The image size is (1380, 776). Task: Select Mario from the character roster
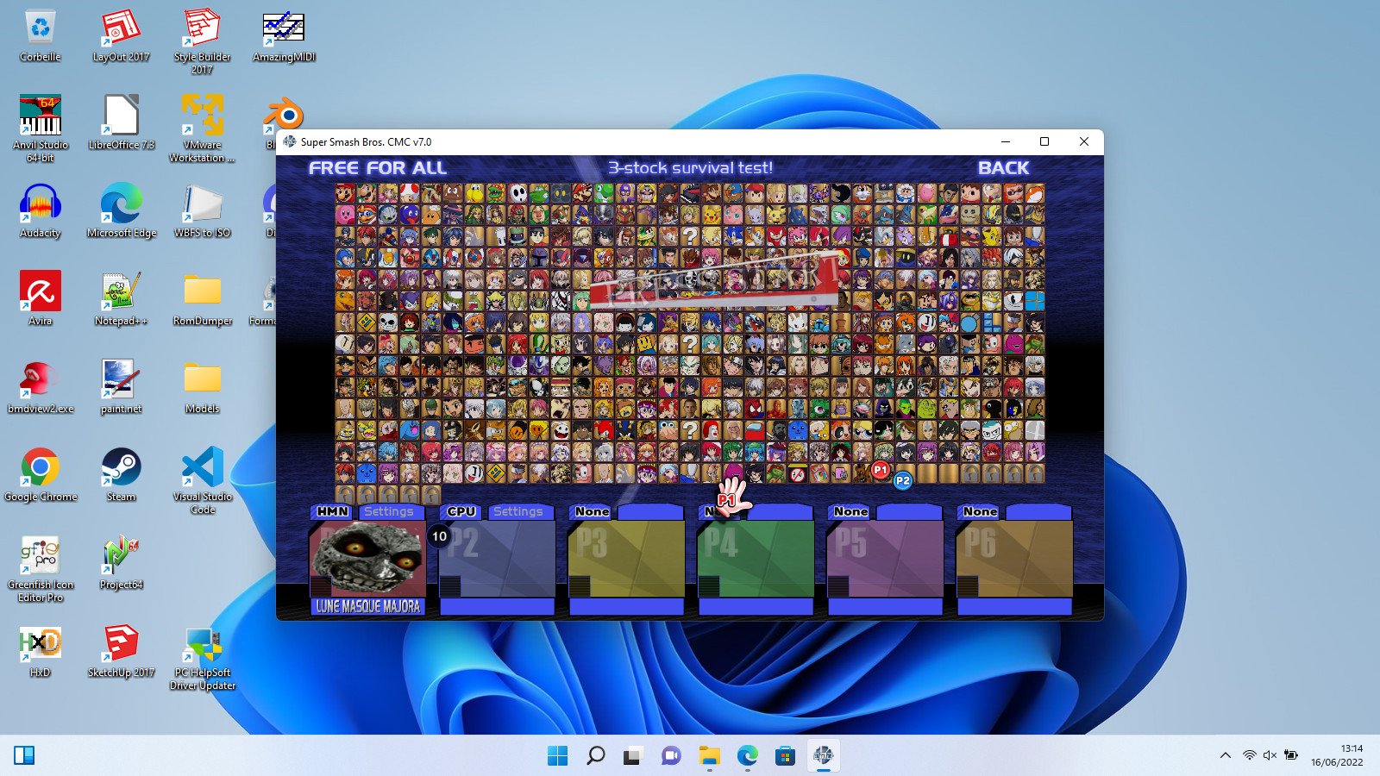344,193
